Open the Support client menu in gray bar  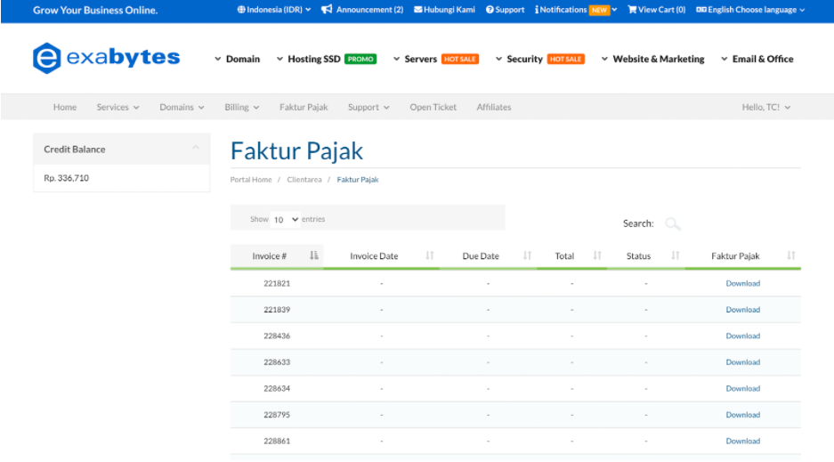[x=368, y=108]
